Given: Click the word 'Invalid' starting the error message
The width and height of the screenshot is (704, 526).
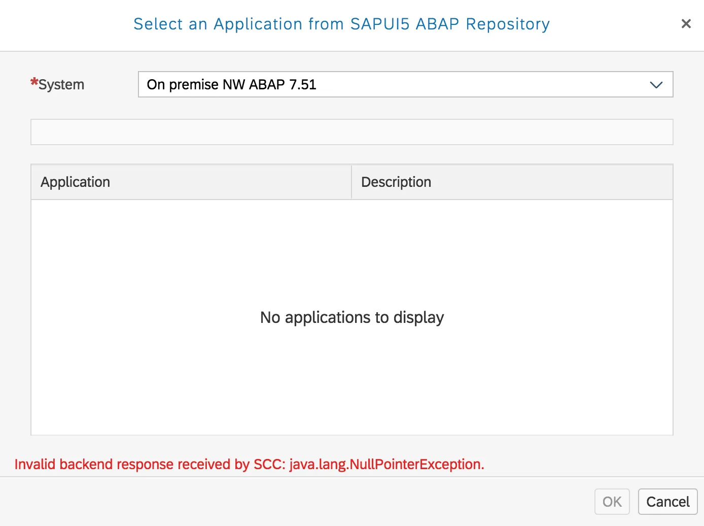Looking at the screenshot, I should pos(35,464).
